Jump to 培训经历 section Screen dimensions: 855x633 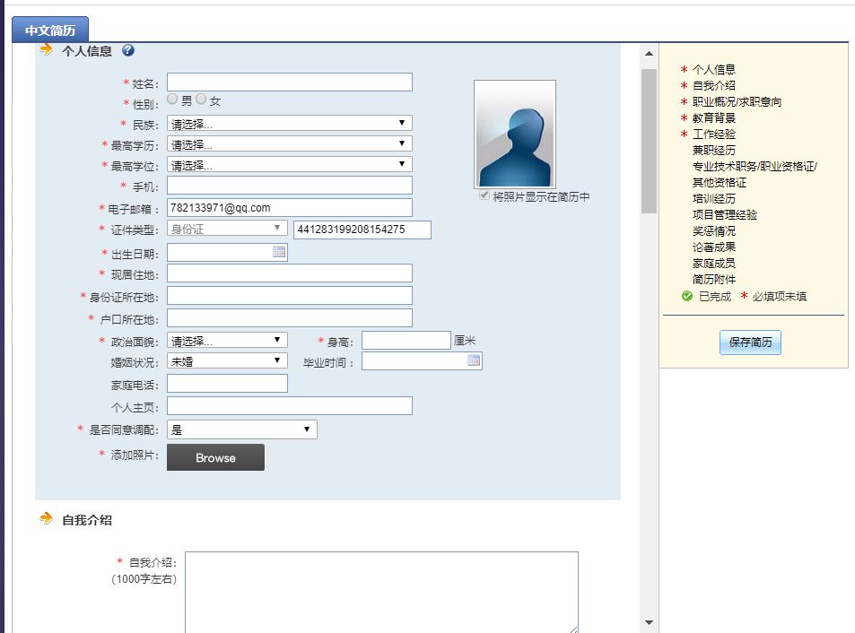coord(714,198)
